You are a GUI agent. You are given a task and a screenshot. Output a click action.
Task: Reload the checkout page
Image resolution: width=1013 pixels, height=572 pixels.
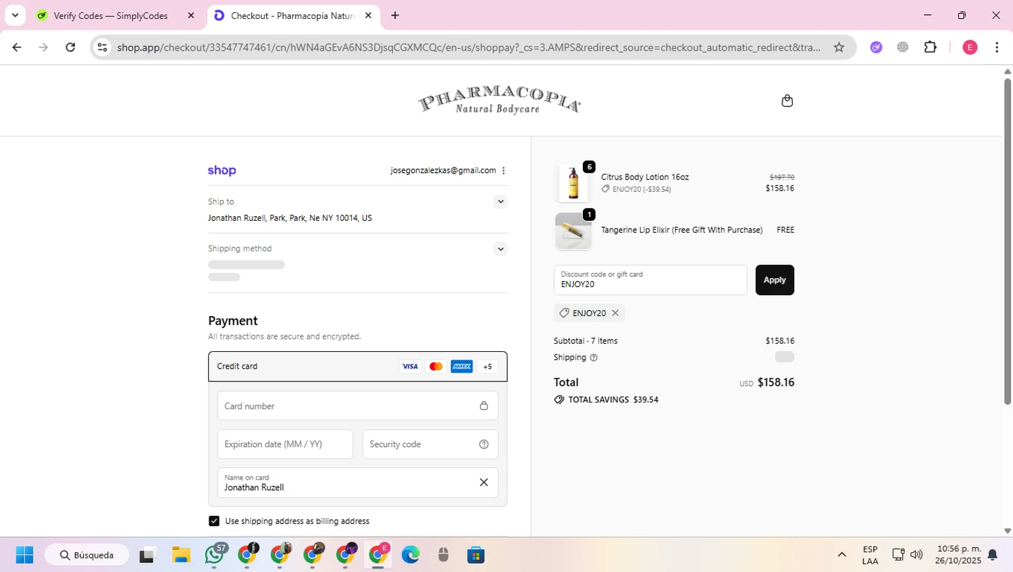pos(70,47)
